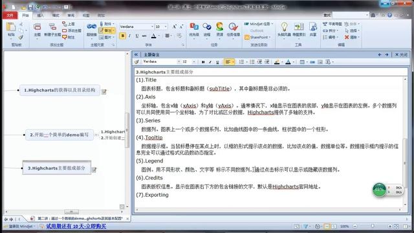Open the Image (图片) dropdown

click(x=107, y=38)
